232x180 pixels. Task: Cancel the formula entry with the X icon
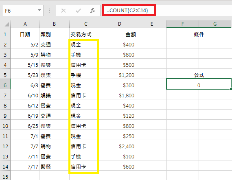point(63,11)
